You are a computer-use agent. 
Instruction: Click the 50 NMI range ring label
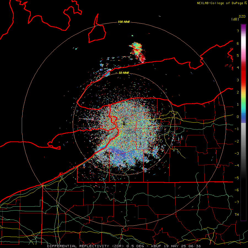tap(124, 73)
